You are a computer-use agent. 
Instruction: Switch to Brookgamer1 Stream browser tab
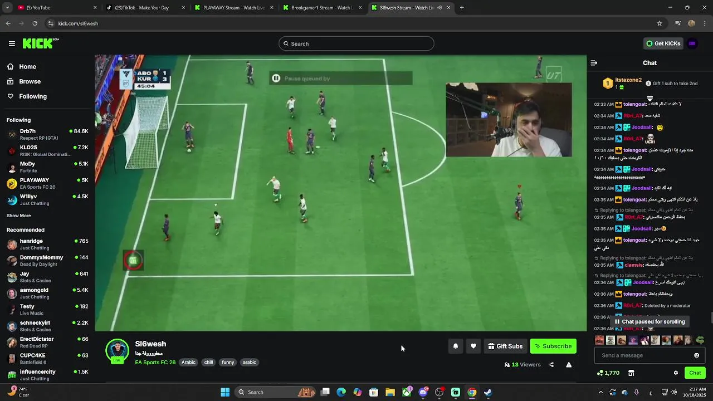pos(321,8)
